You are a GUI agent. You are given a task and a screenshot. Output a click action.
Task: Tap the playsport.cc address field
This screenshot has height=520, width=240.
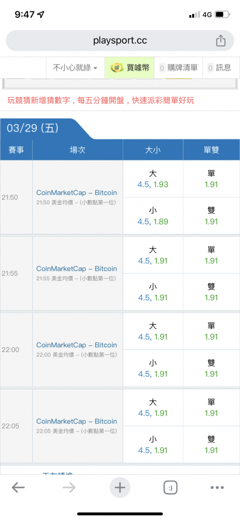pos(120,41)
